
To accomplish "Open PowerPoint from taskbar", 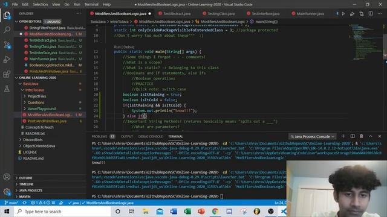I will pos(201,212).
